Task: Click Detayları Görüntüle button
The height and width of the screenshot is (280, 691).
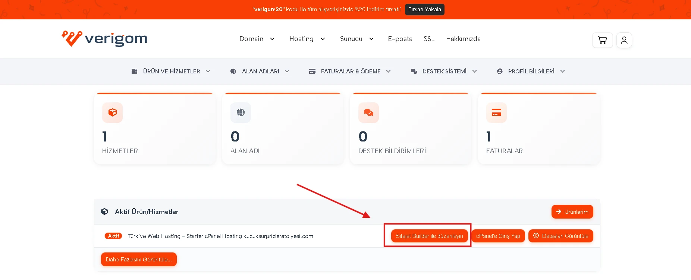Action: pyautogui.click(x=561, y=236)
